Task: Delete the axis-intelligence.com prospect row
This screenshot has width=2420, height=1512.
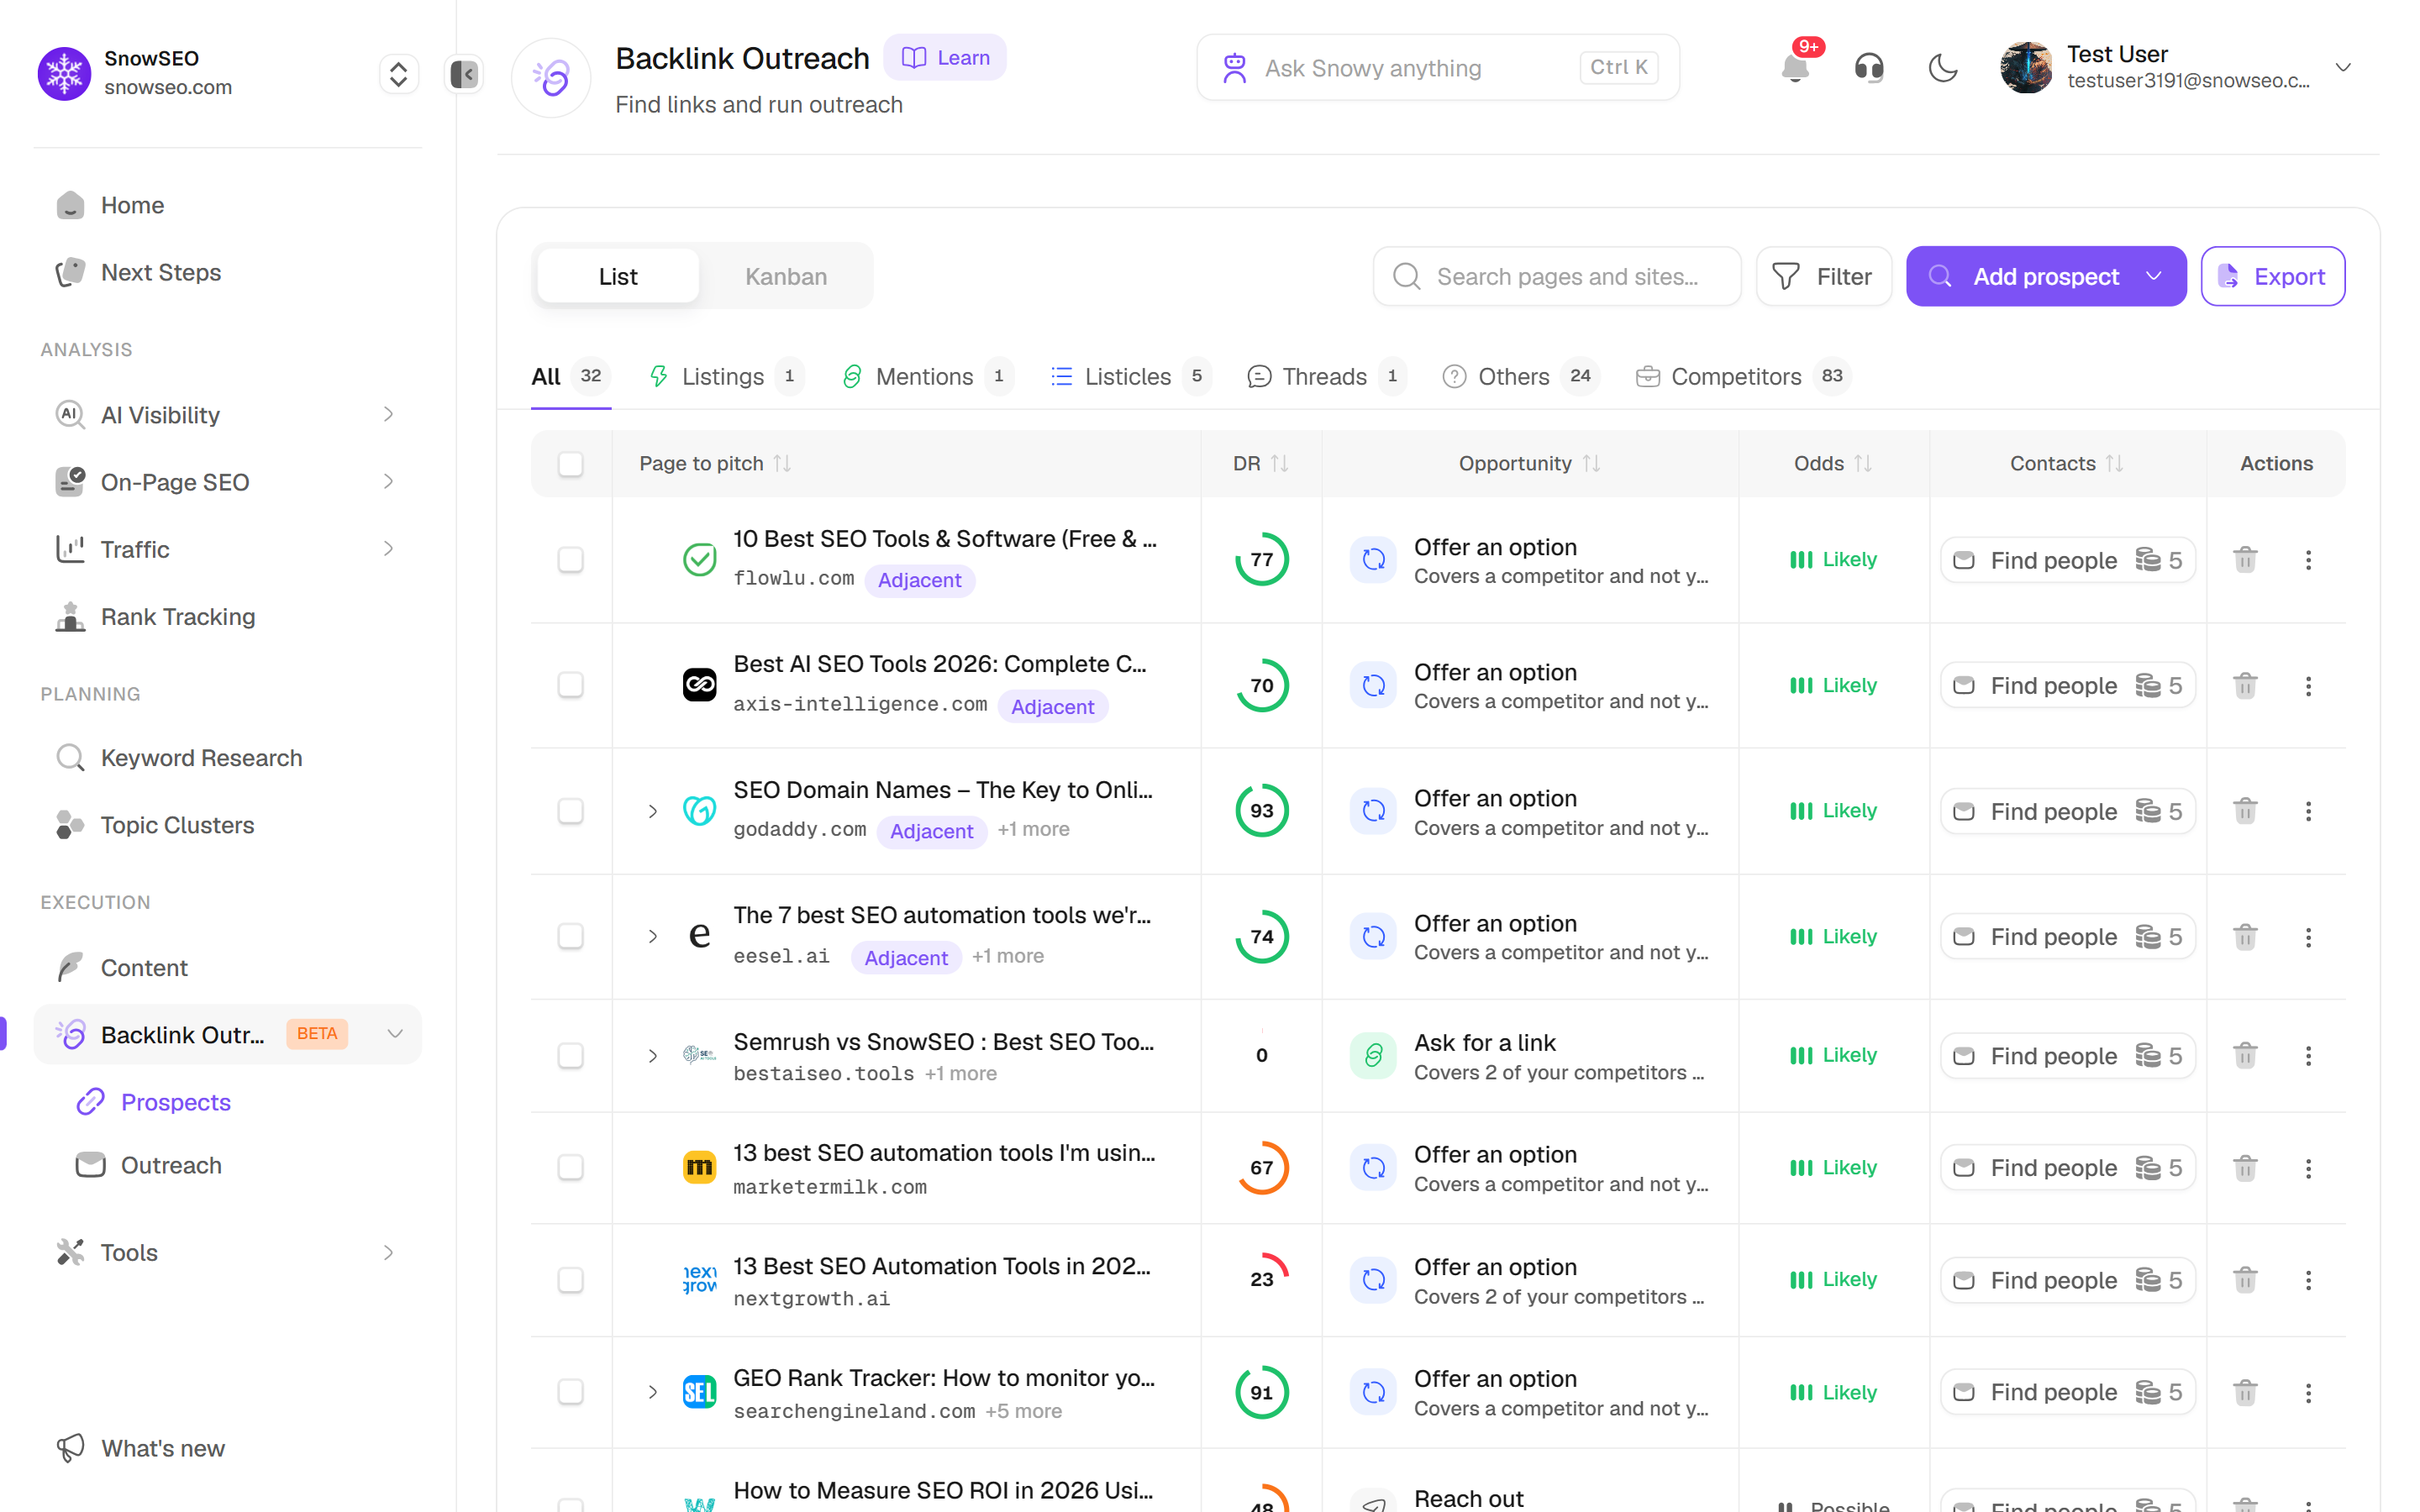Action: (2245, 686)
